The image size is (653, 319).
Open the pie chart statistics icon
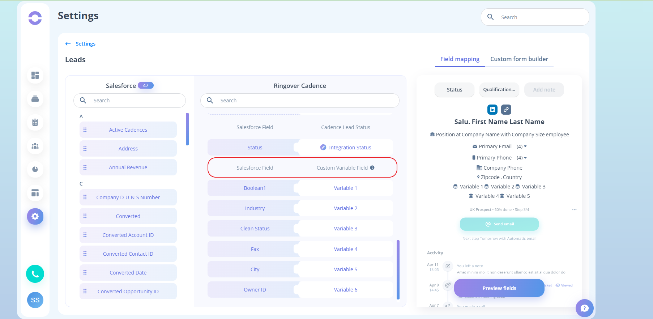click(35, 169)
